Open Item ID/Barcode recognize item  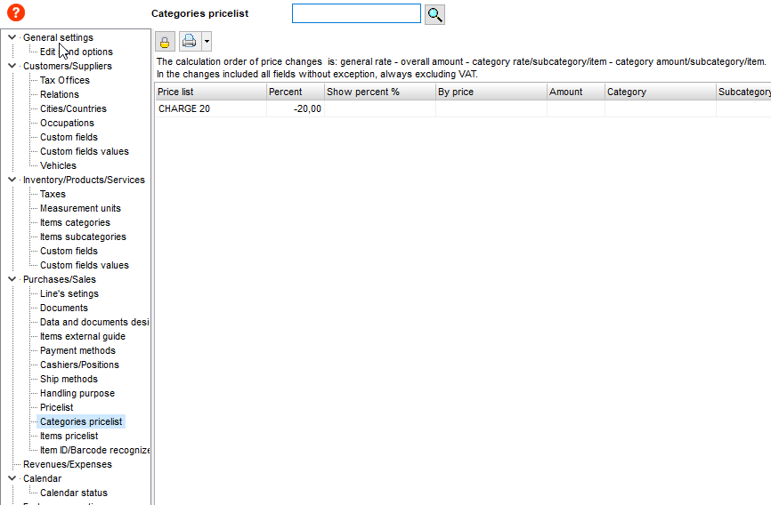94,451
